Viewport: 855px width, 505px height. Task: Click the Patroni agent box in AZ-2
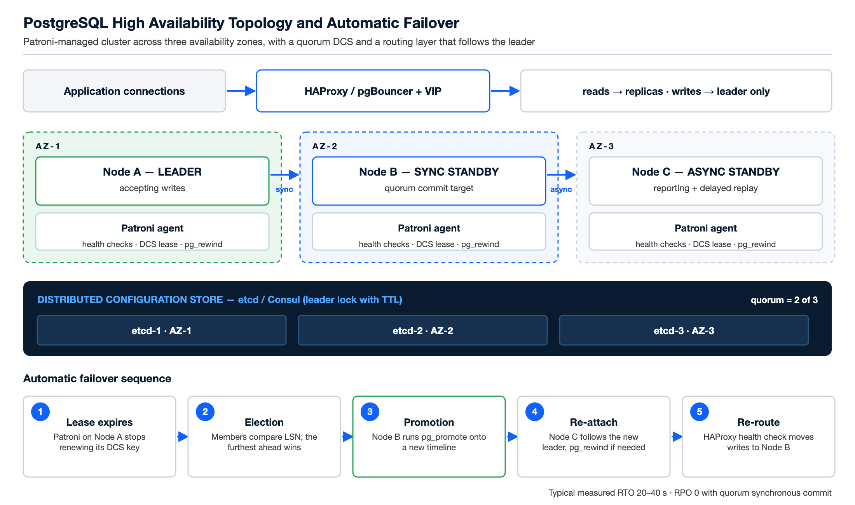[x=429, y=232]
